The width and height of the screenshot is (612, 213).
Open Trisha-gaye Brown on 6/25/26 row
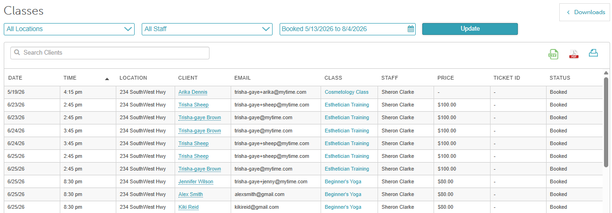[x=200, y=169]
